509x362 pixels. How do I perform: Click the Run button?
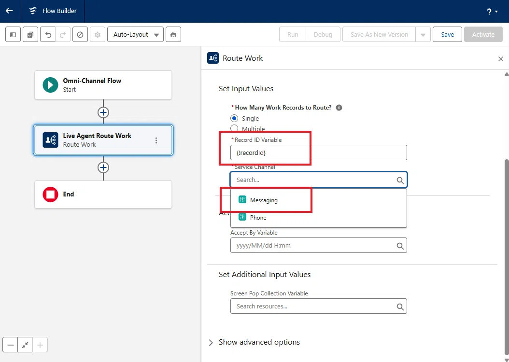click(x=293, y=34)
